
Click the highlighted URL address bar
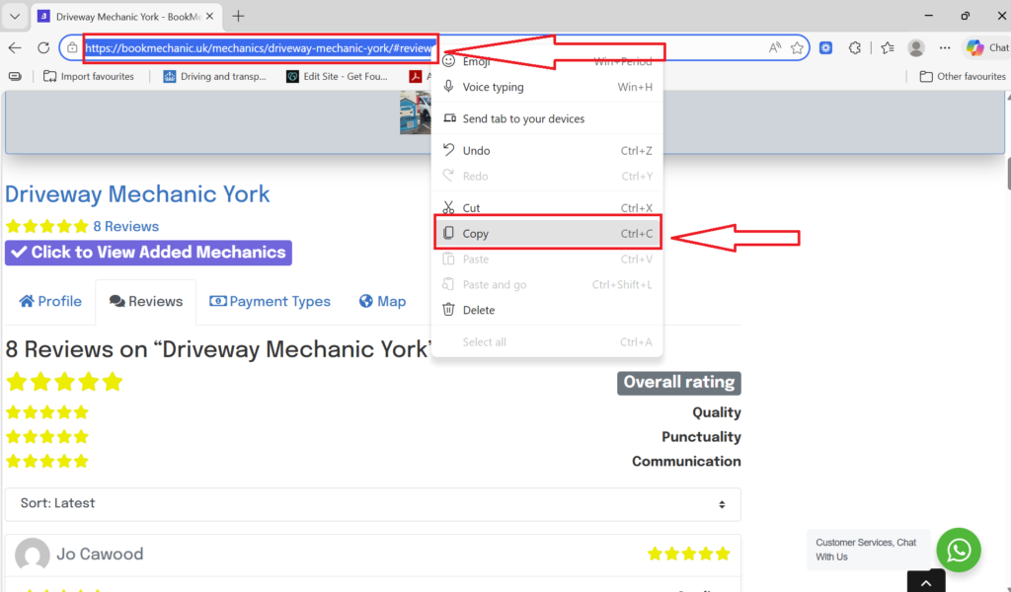[259, 47]
